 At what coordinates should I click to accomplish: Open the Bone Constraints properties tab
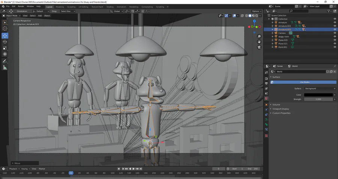pyautogui.click(x=266, y=129)
